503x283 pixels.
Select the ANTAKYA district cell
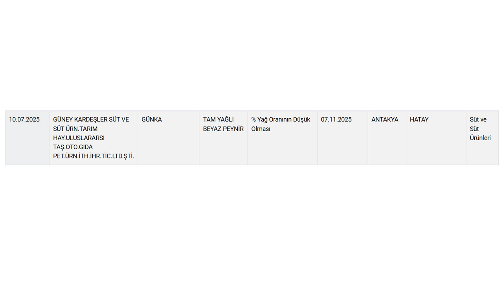click(x=387, y=138)
